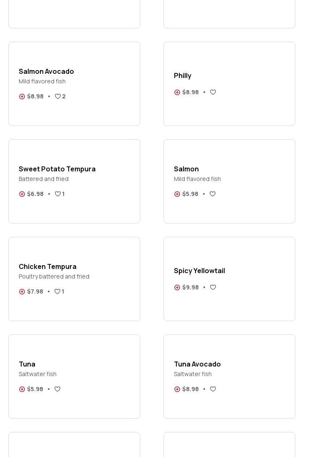Add Sweet Potato Tempura to the order
This screenshot has width=312, height=457.
[22, 194]
